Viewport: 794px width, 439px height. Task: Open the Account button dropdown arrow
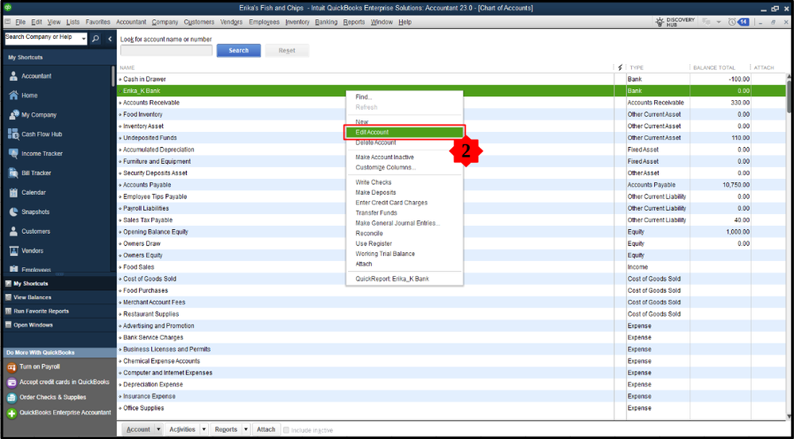pyautogui.click(x=158, y=429)
